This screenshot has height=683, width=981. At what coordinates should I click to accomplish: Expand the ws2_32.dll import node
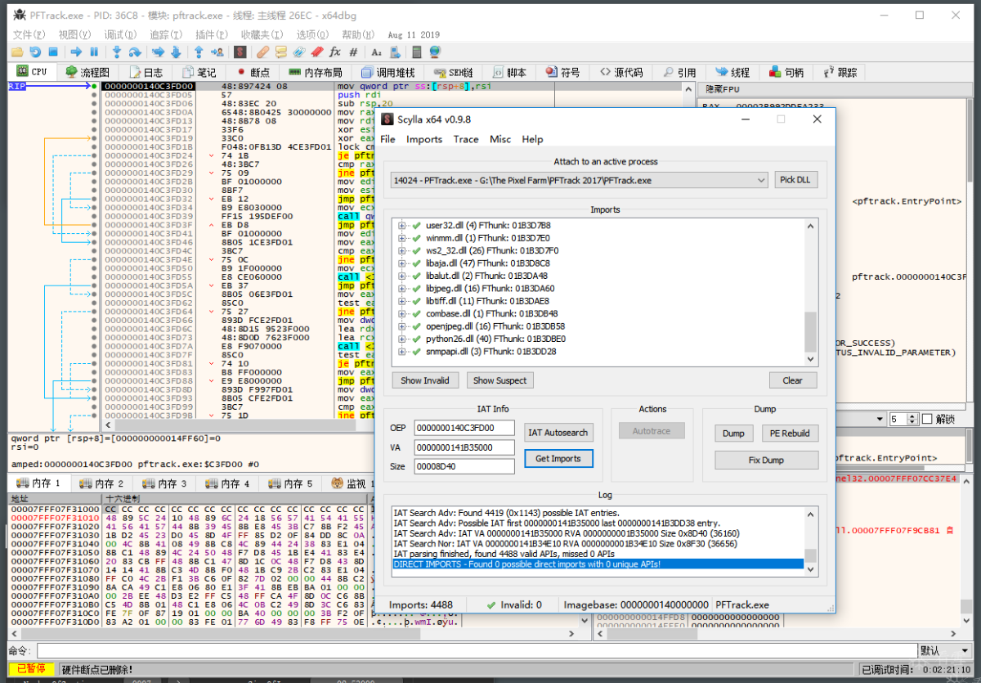coord(401,250)
